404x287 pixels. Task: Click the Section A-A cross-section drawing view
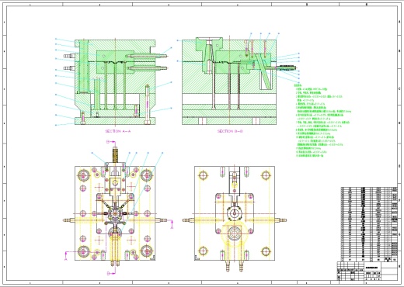(x=115, y=82)
